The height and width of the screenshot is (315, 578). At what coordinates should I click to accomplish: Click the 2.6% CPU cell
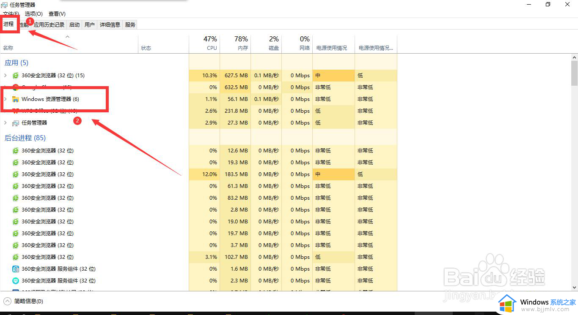pyautogui.click(x=204, y=111)
